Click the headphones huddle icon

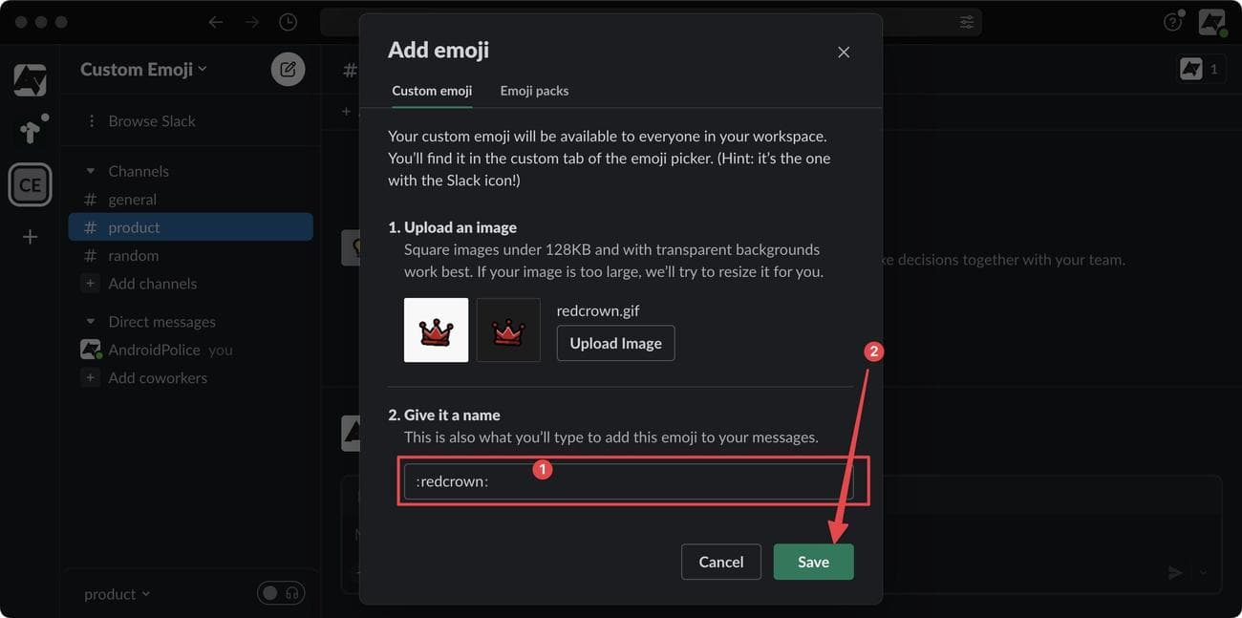(x=292, y=593)
